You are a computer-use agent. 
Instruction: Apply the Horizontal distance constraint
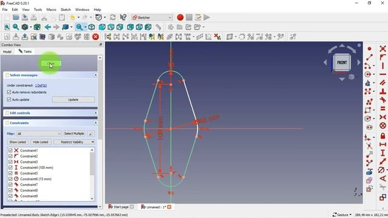pos(383,144)
